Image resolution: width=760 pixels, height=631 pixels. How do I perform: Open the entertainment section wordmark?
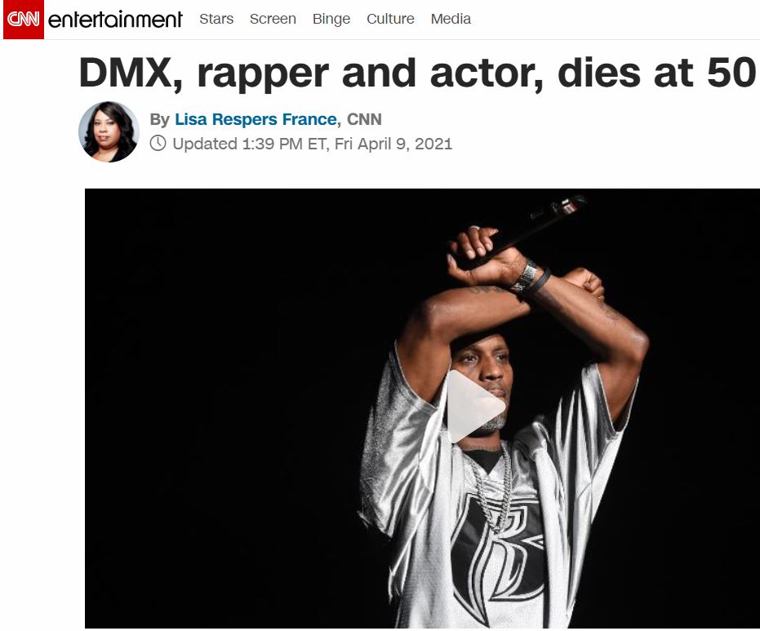(115, 20)
